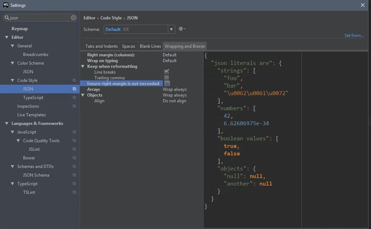Click the 6.62606975e-34 number in preview
Image resolution: width=371 pixels, height=229 pixels.
[x=246, y=123]
